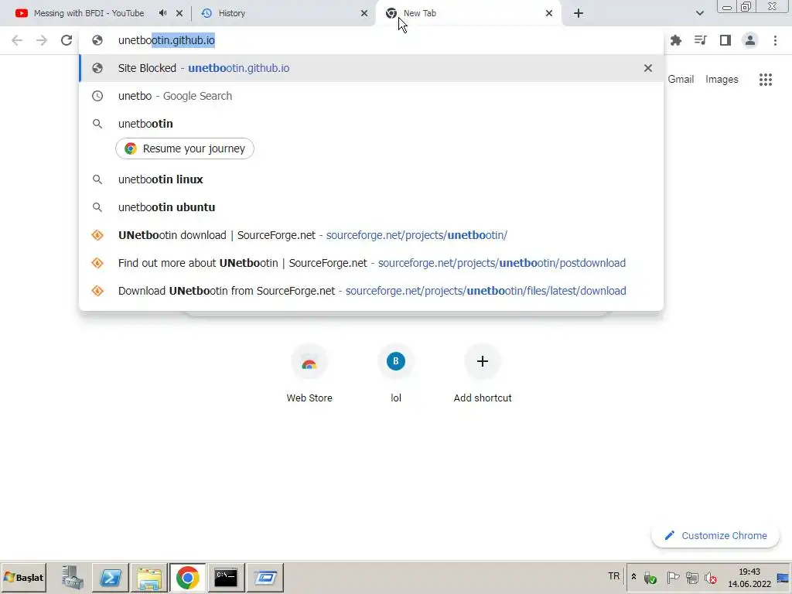
Task: Open a new tab with plus button
Action: coord(579,14)
